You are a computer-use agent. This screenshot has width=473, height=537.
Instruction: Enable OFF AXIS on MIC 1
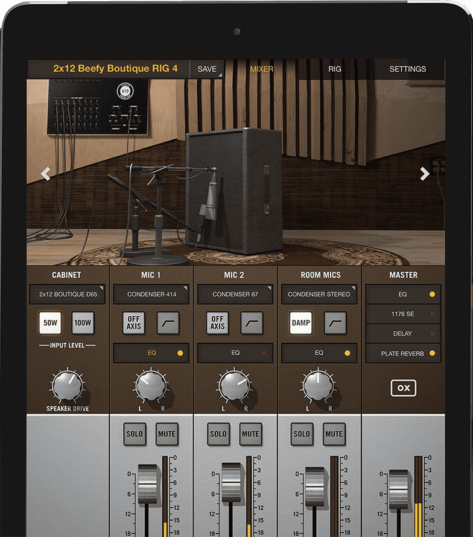pyautogui.click(x=133, y=323)
